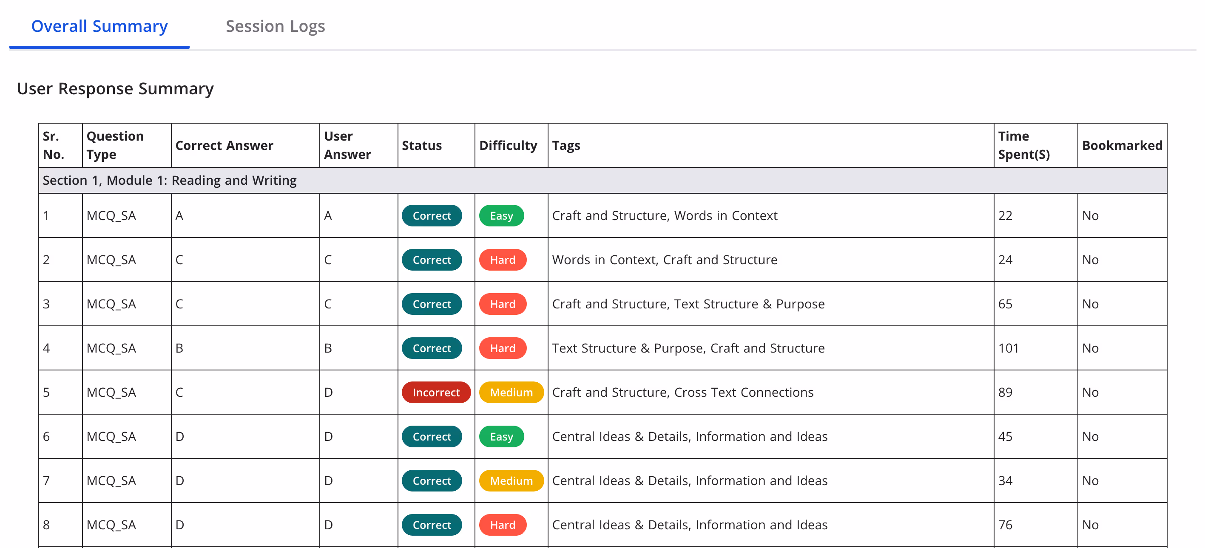The height and width of the screenshot is (548, 1205).
Task: Click time spent value 65
Action: [1005, 304]
